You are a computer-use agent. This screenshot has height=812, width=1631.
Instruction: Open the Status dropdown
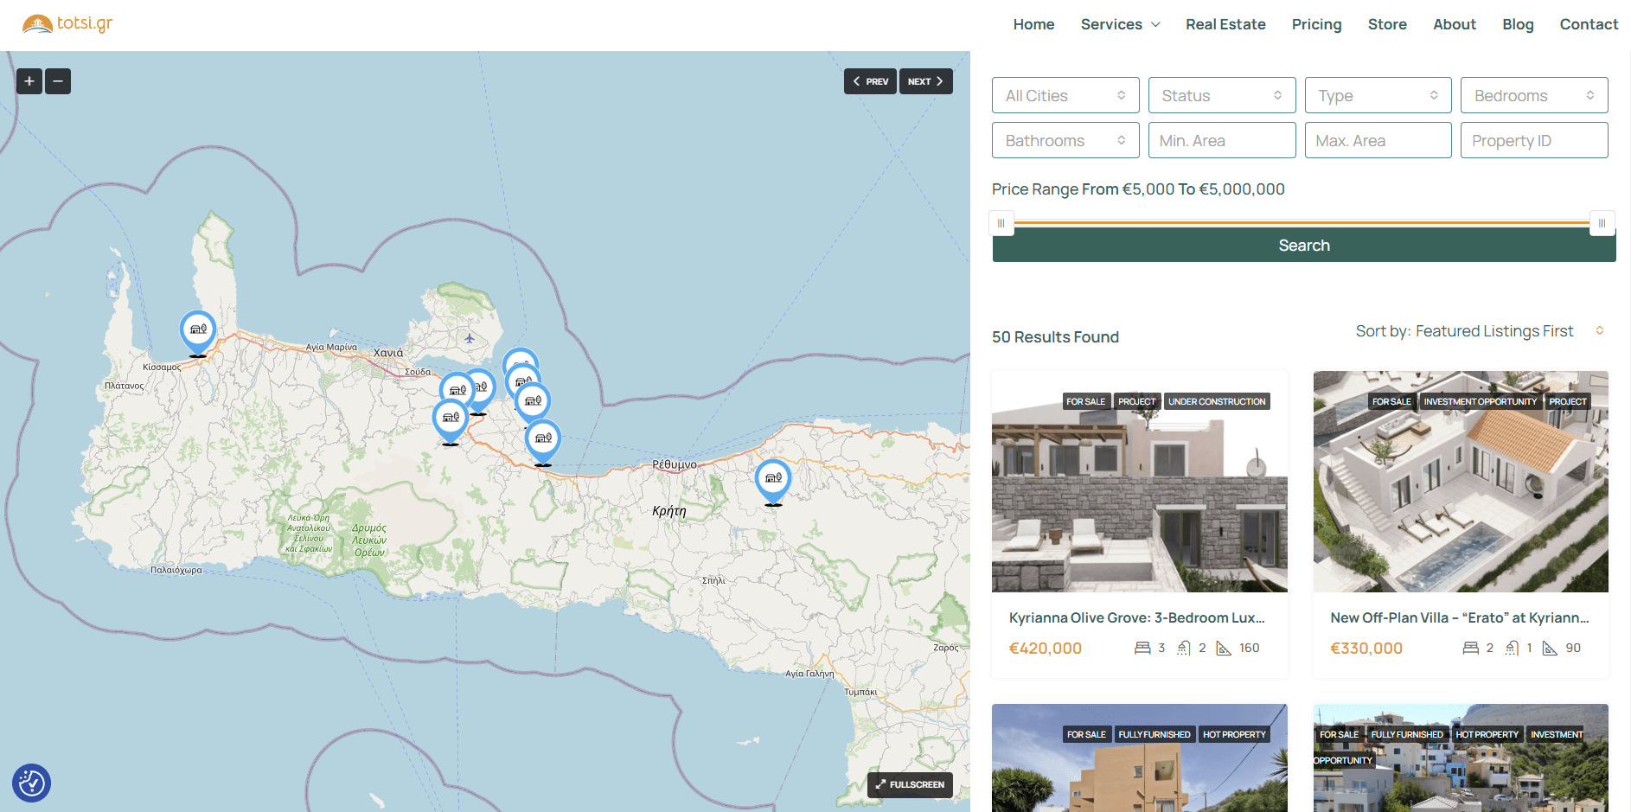[1222, 95]
